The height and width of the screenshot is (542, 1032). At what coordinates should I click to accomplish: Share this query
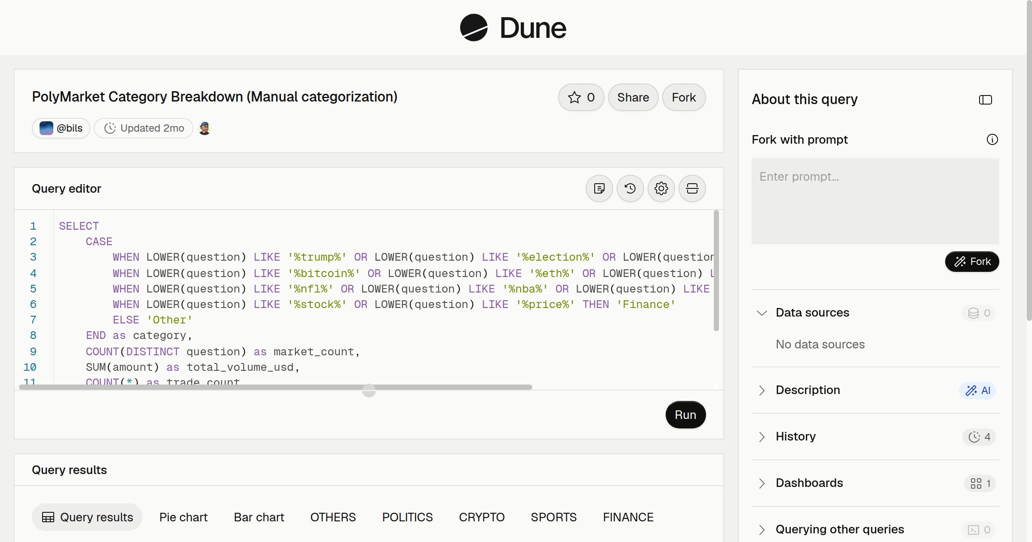point(633,97)
